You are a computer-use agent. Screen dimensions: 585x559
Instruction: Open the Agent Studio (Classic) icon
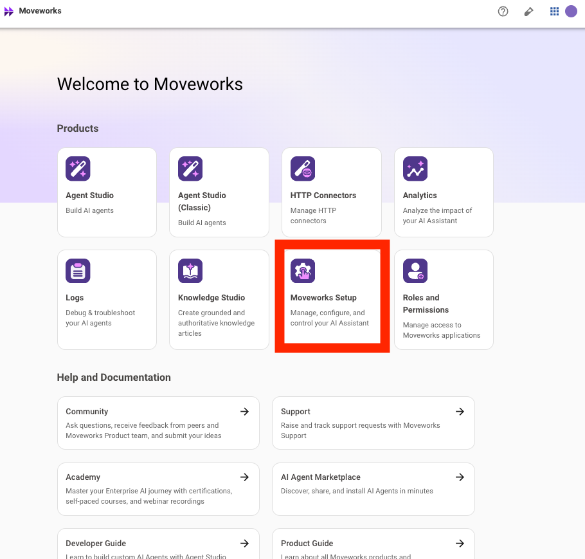[x=190, y=169]
